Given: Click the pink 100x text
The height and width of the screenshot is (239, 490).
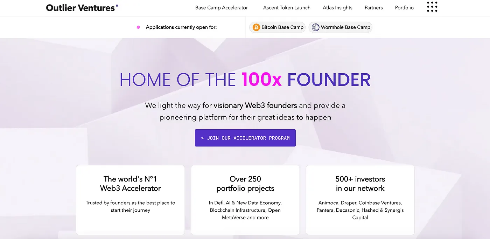Looking at the screenshot, I should point(261,80).
